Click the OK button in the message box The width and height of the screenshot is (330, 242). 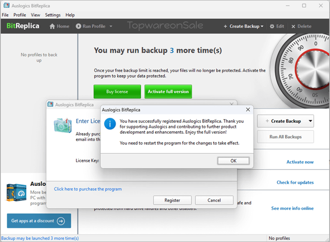coord(233,161)
